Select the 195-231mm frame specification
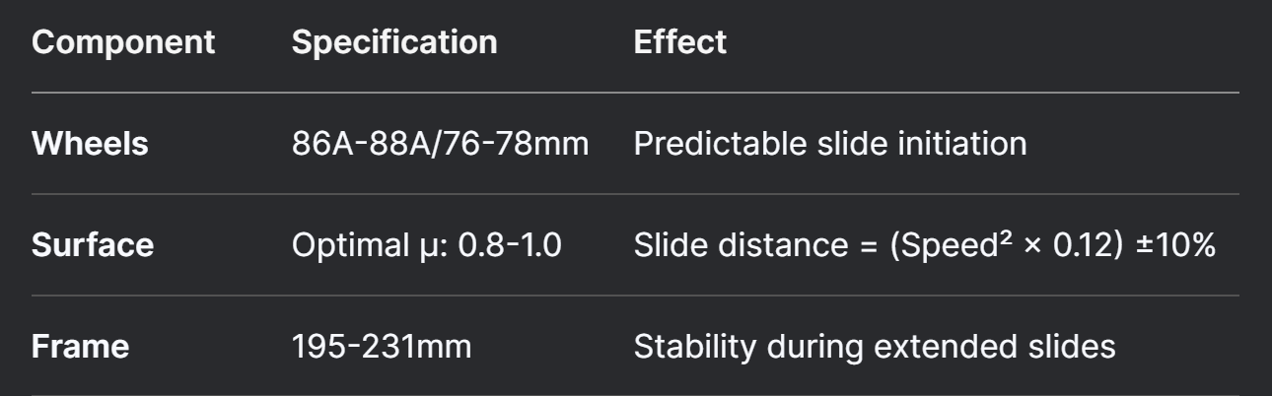This screenshot has width=1272, height=396. click(380, 347)
